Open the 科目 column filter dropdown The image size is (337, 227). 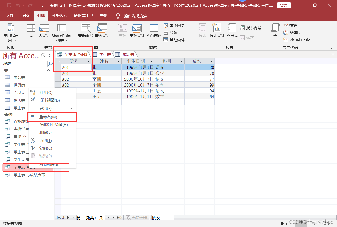pyautogui.click(x=182, y=61)
